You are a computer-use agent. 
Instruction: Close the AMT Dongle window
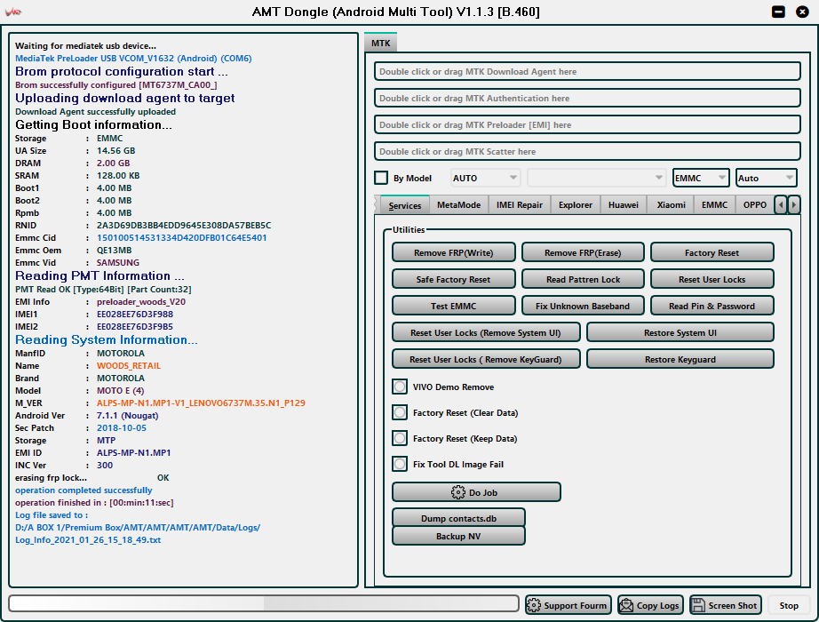point(802,12)
